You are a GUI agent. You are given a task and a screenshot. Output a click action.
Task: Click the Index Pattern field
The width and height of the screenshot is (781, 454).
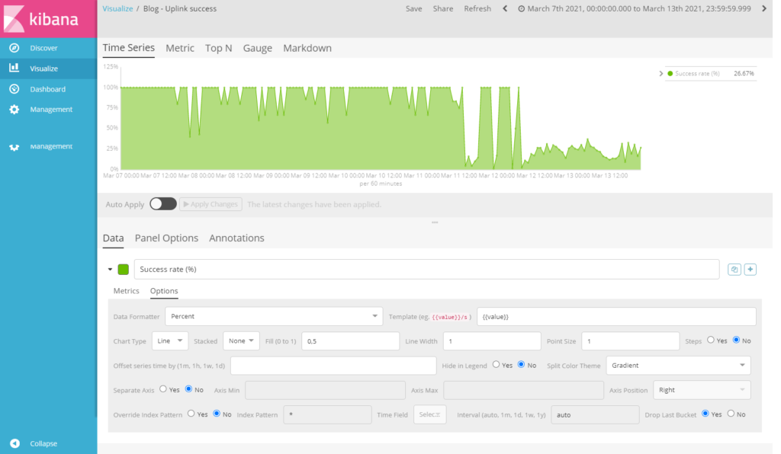click(x=327, y=414)
